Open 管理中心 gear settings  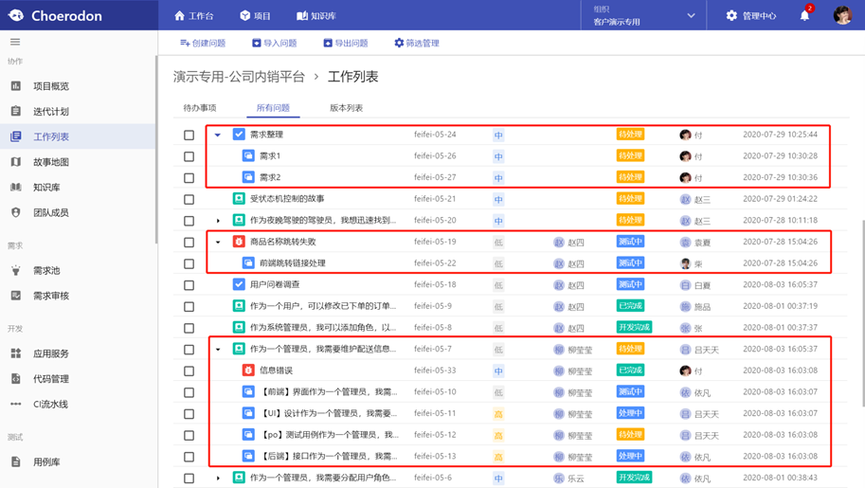750,16
